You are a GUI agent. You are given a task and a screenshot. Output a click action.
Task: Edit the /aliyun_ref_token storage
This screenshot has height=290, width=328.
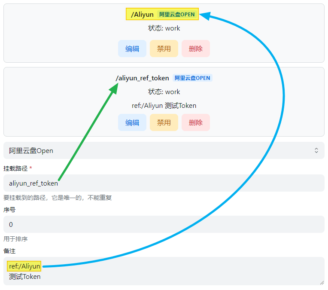click(x=132, y=122)
